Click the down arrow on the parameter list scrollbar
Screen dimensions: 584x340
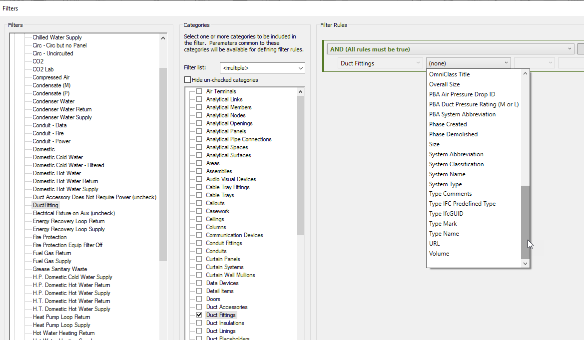(x=525, y=263)
